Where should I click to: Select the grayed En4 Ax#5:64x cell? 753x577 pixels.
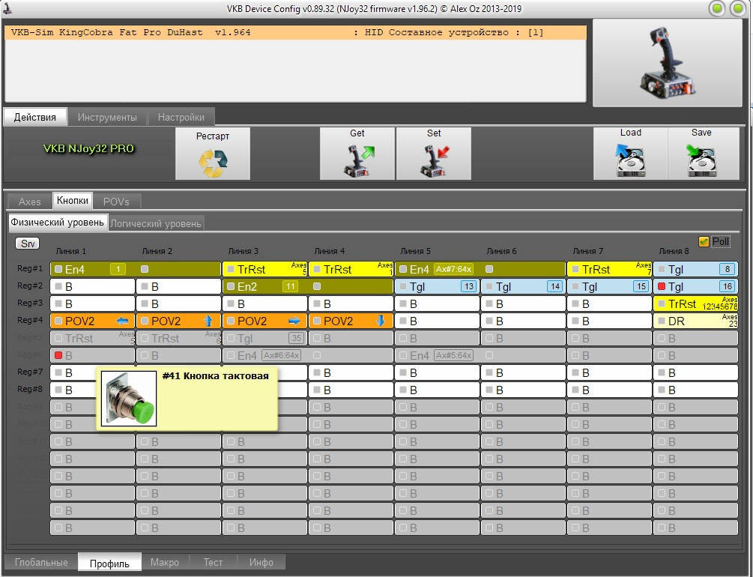(x=480, y=355)
